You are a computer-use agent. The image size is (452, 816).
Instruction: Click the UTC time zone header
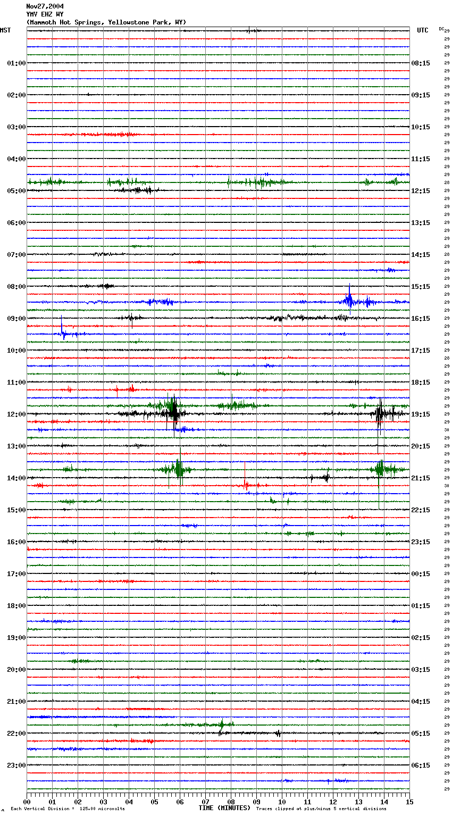(x=423, y=30)
